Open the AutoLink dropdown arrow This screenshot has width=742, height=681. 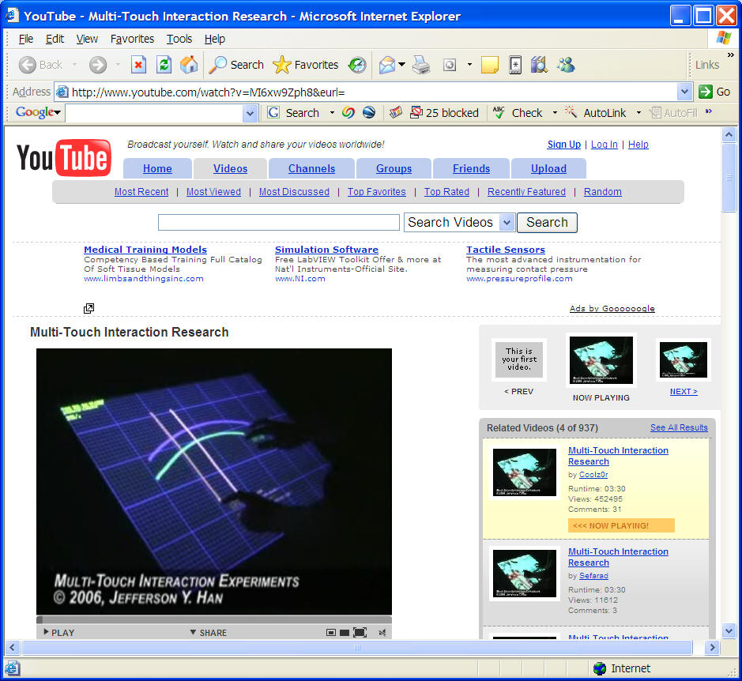tap(638, 113)
